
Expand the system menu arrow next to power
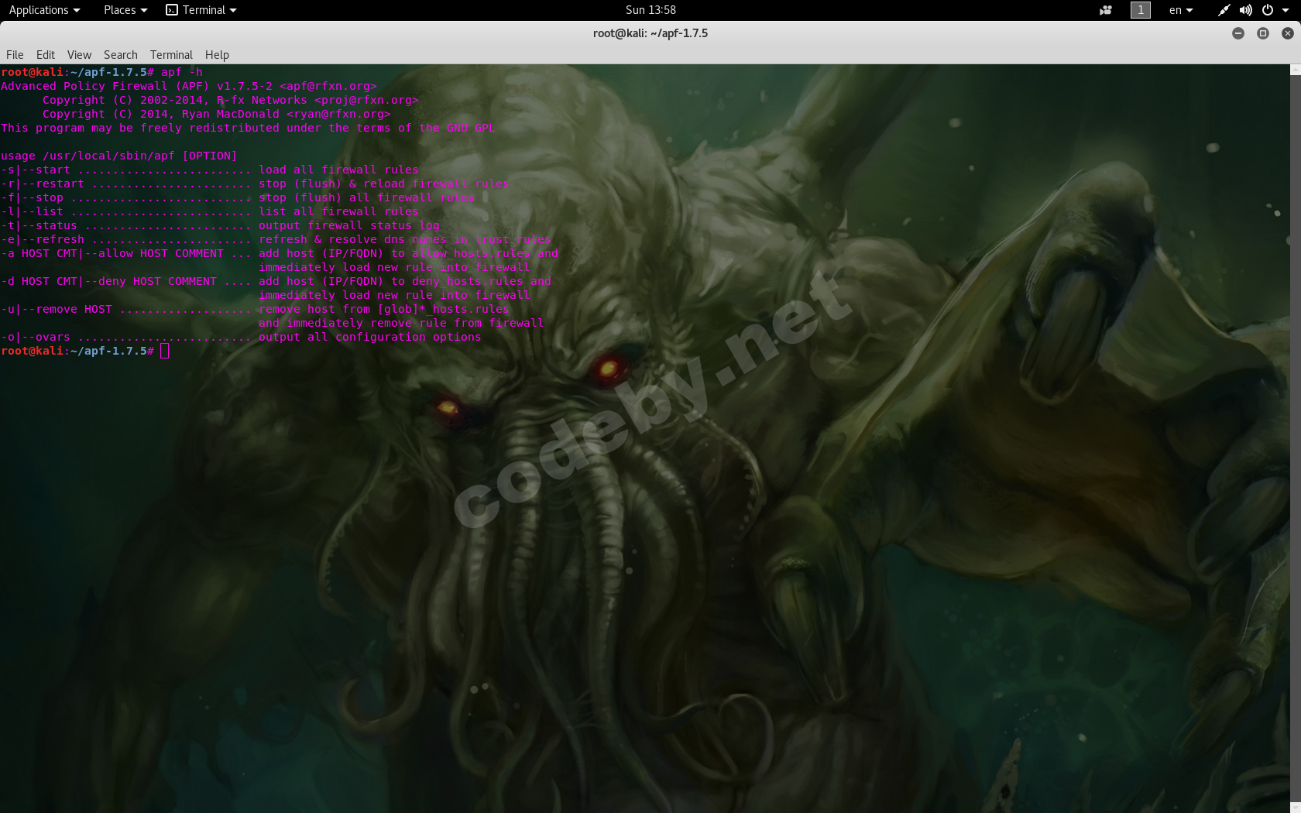point(1286,10)
